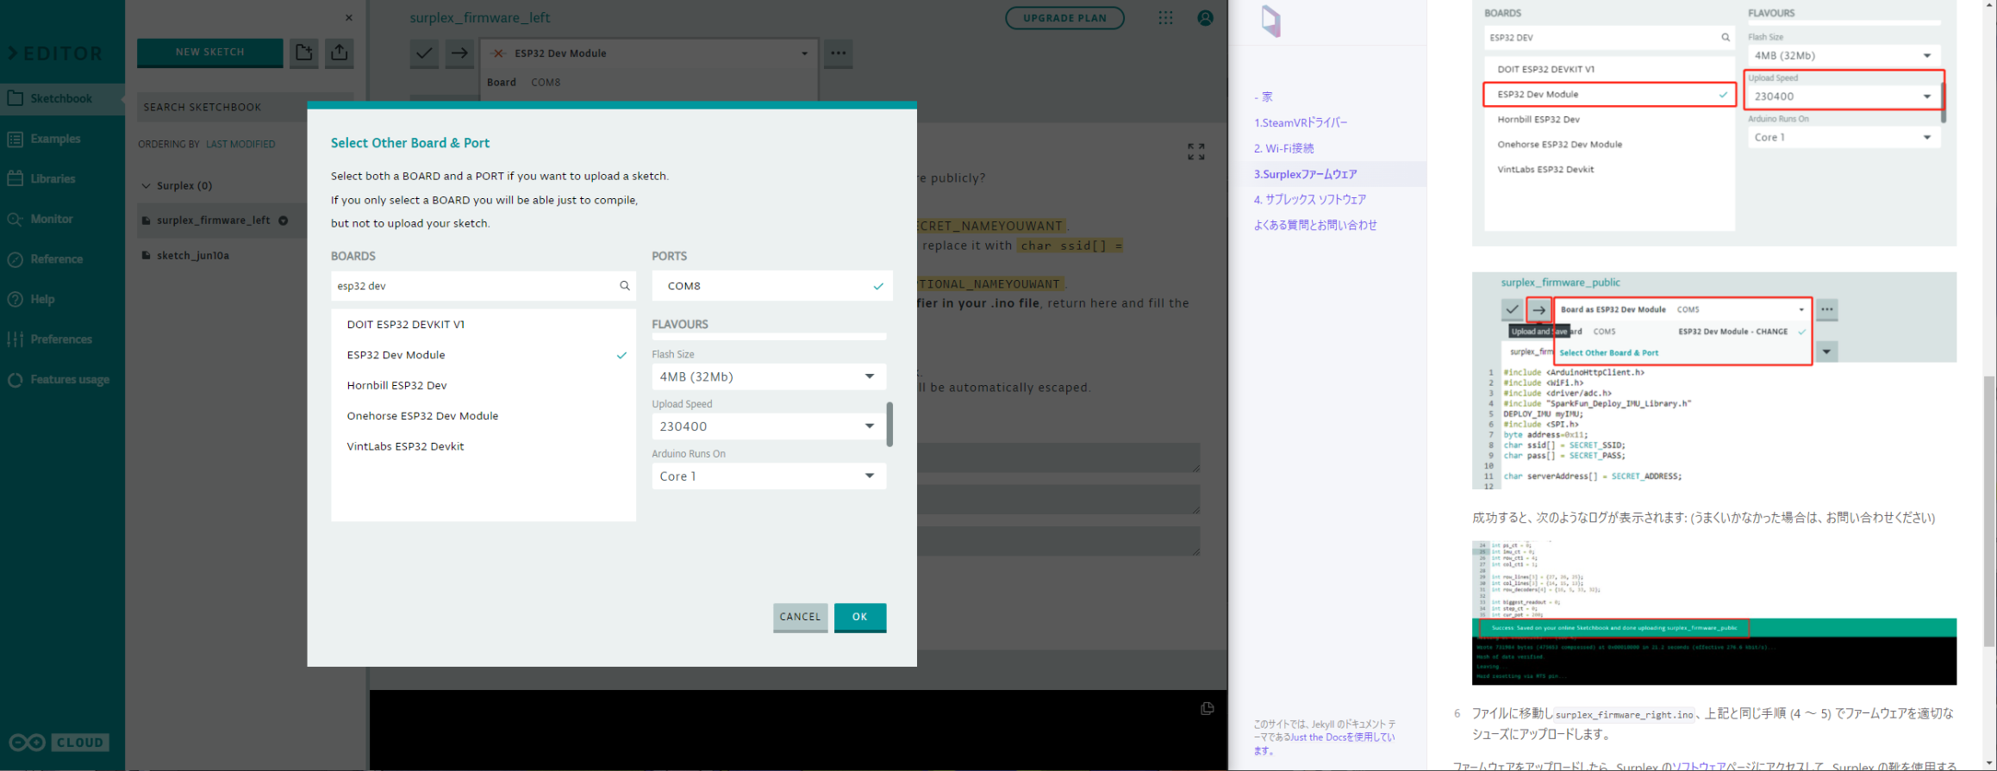Screen dimensions: 1997x771
Task: Open the Flash Size dropdown
Action: [x=768, y=376]
